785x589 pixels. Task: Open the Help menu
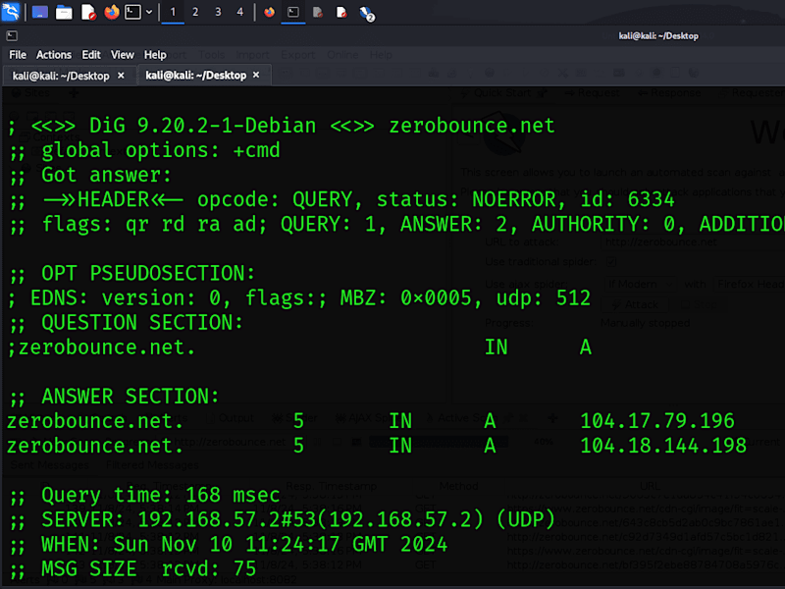(x=155, y=55)
